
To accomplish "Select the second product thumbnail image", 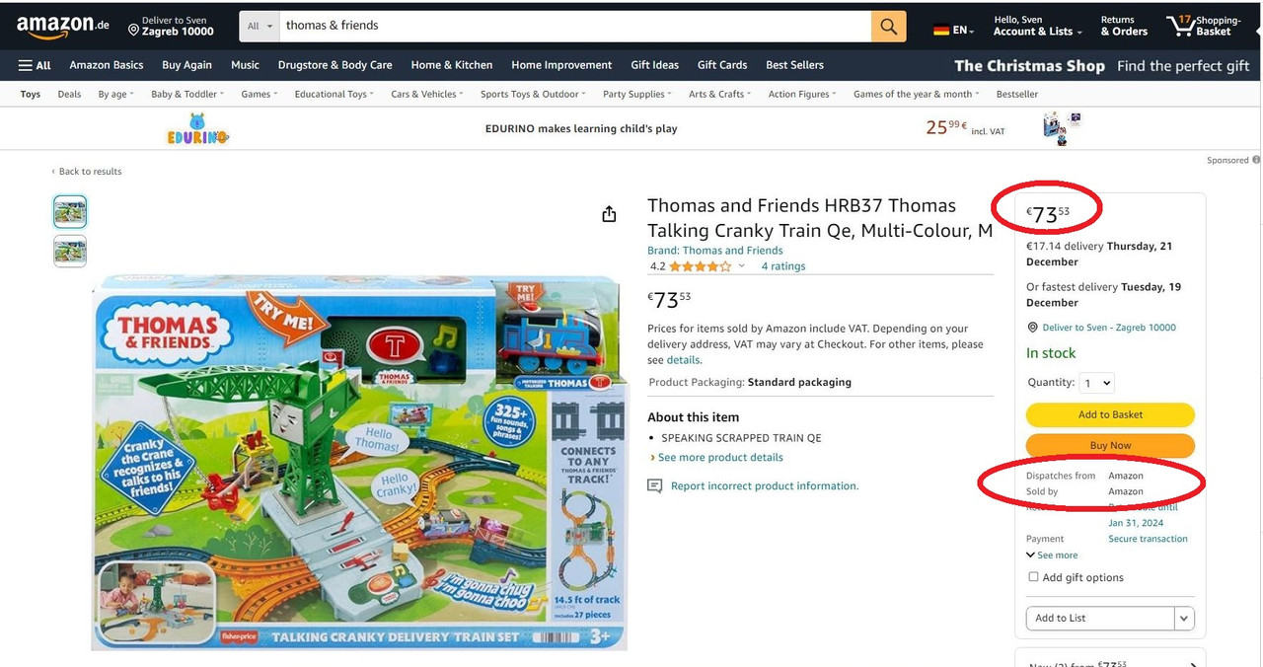I will 70,252.
